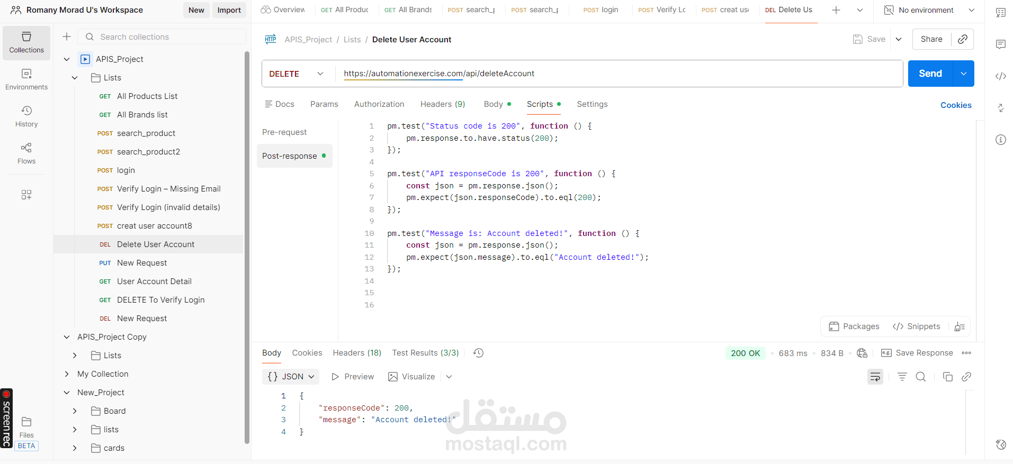Toggle word wrap in response body
The height and width of the screenshot is (464, 1013).
(x=875, y=377)
